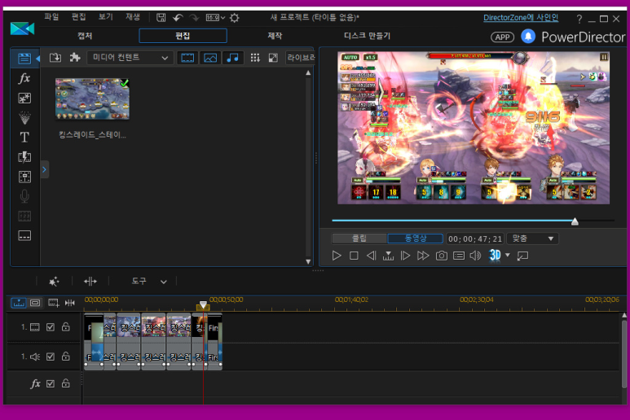630x420 pixels.
Task: Toggle the audio media filter
Action: click(232, 58)
